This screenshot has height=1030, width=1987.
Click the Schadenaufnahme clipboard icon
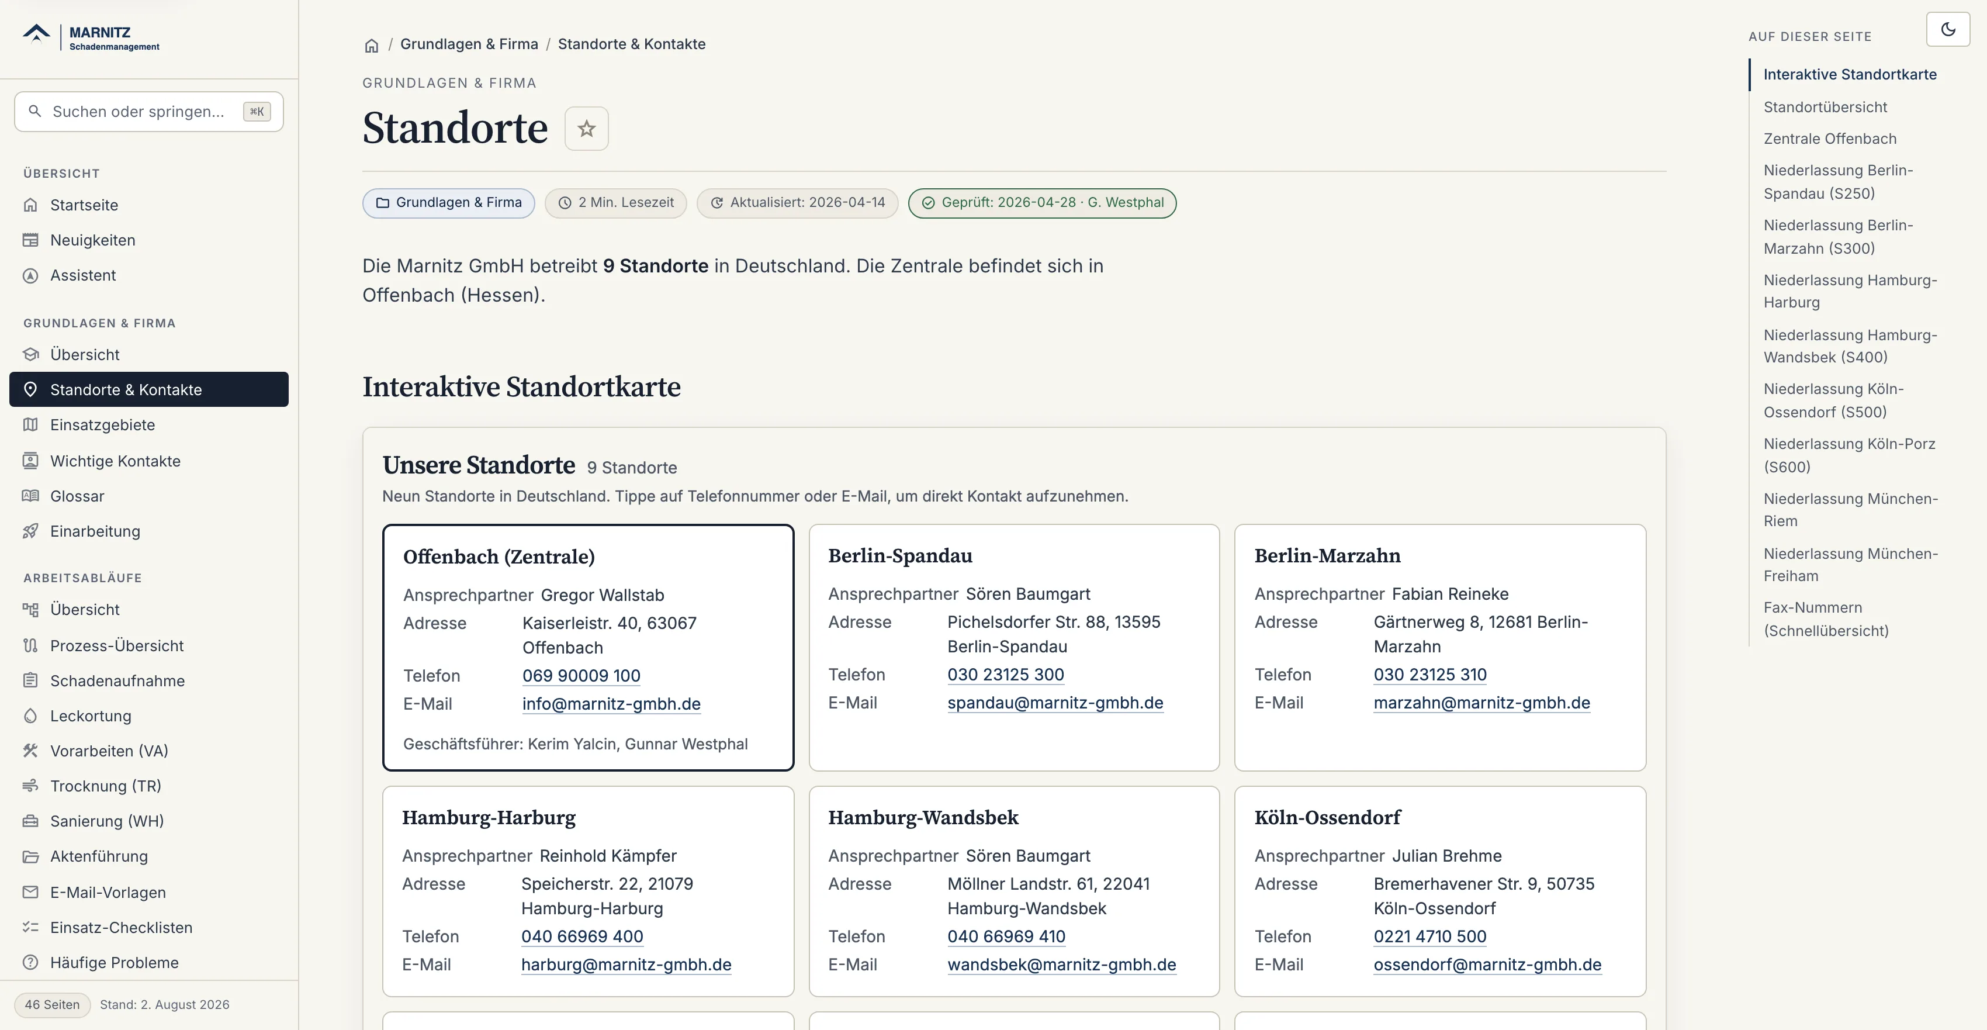(31, 680)
